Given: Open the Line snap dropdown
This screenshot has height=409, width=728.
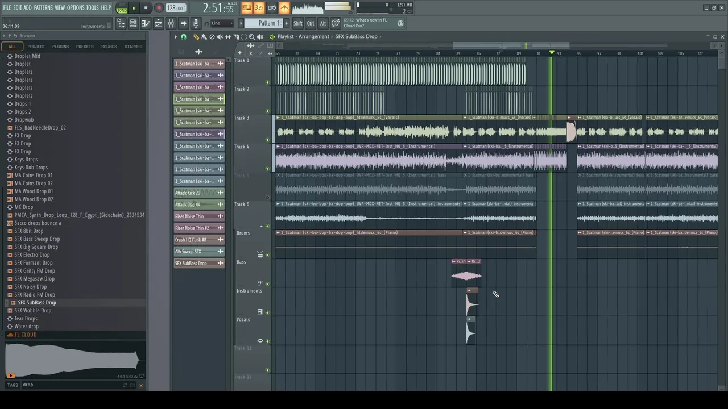Looking at the screenshot, I should coord(222,23).
